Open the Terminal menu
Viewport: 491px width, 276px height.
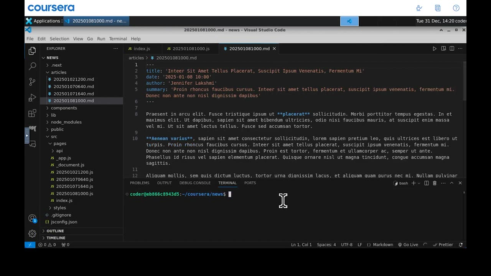(x=118, y=39)
